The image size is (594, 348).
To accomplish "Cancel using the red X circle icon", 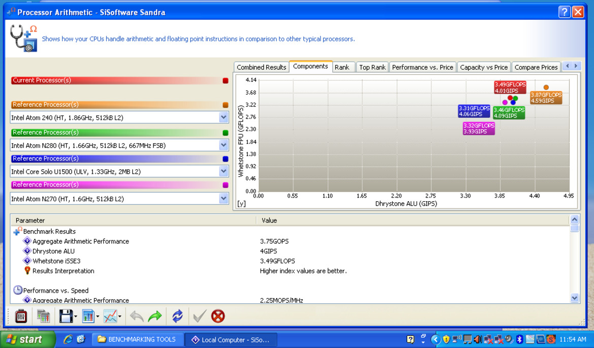I will point(218,316).
